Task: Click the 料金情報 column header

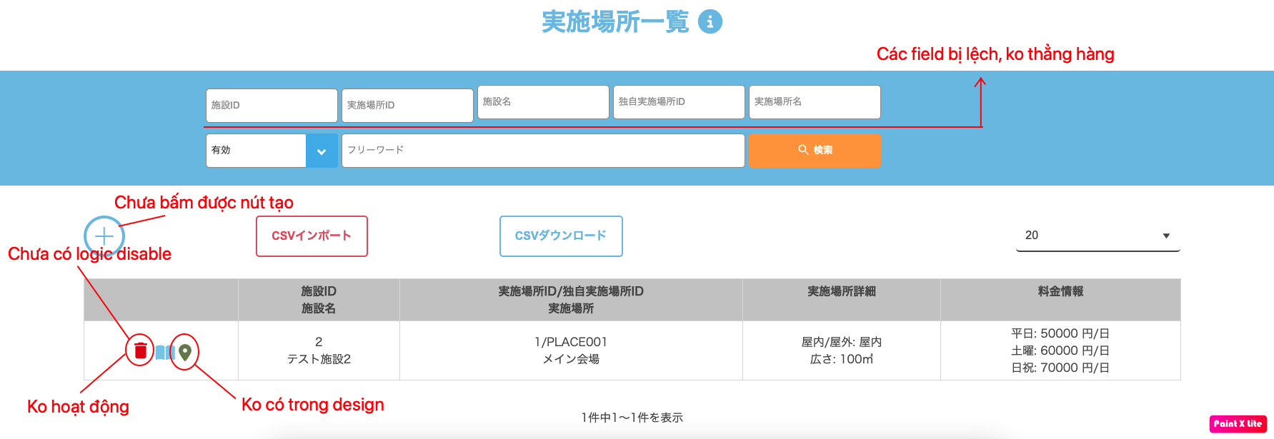Action: [1060, 291]
